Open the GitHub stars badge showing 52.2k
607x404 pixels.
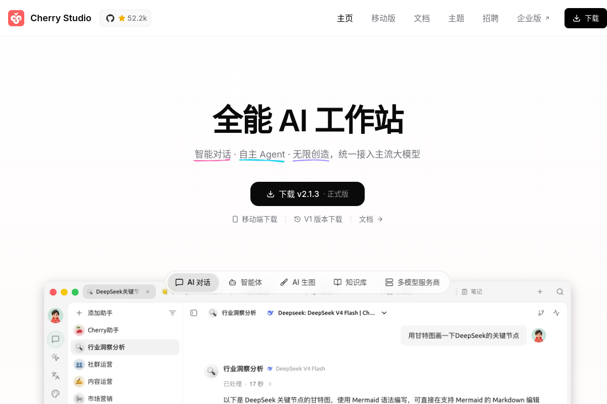pyautogui.click(x=125, y=18)
